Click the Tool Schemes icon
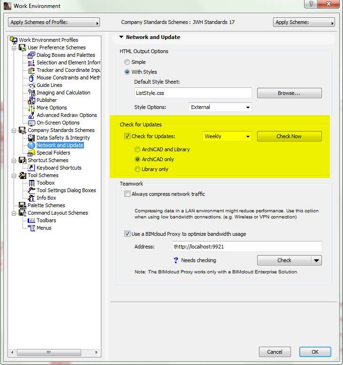 (23, 175)
